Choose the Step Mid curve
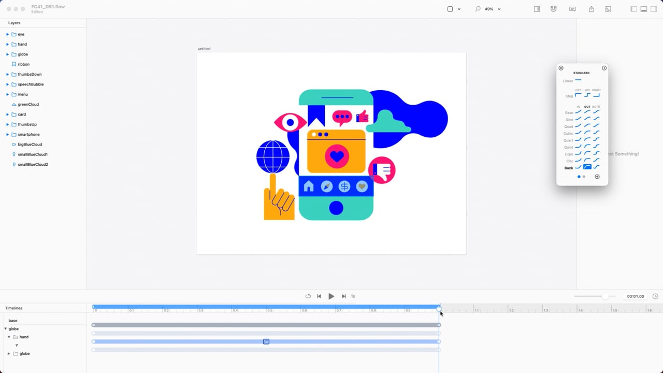 click(x=587, y=95)
